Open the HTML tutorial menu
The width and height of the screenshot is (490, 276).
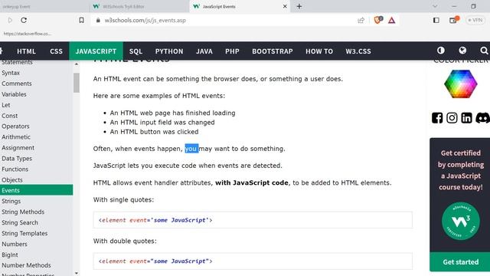coord(26,51)
